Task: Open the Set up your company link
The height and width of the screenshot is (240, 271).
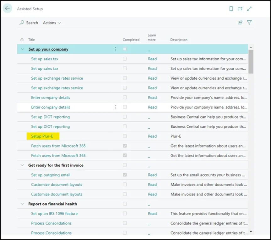Action: 48,49
